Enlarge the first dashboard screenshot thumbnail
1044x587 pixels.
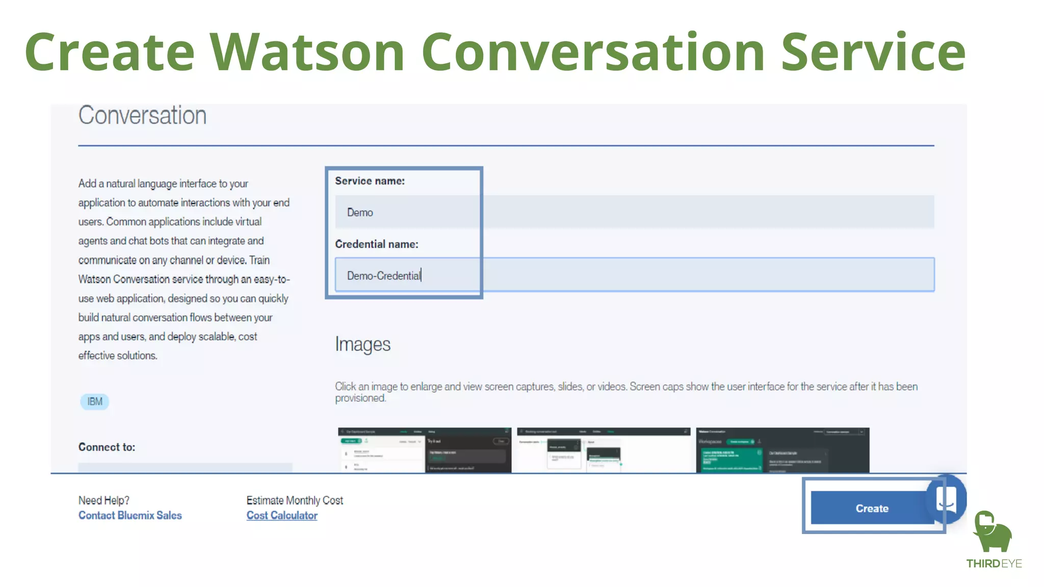(x=425, y=450)
